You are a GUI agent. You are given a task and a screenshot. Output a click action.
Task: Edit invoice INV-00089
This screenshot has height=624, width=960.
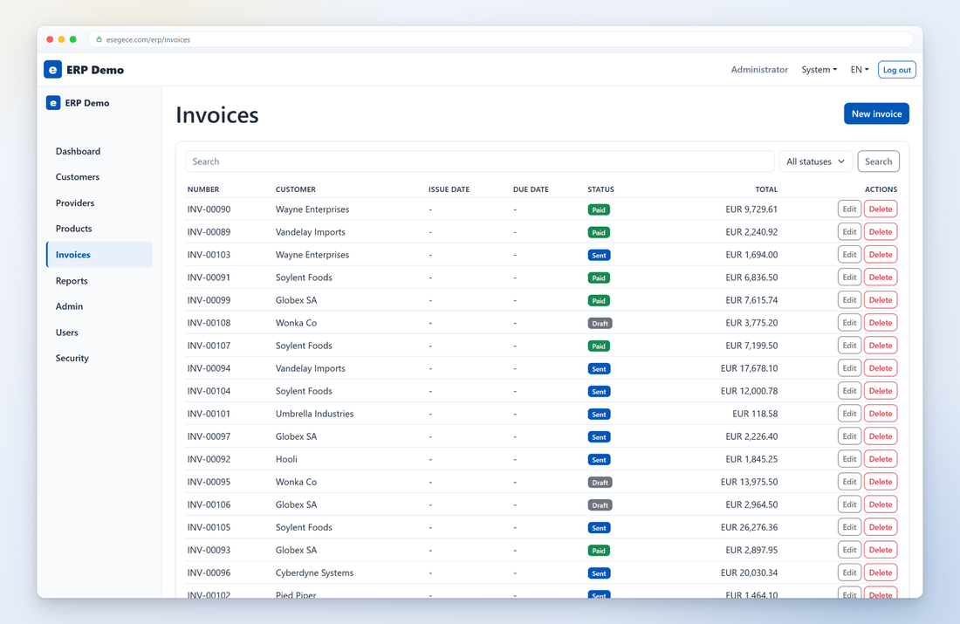[x=849, y=232]
